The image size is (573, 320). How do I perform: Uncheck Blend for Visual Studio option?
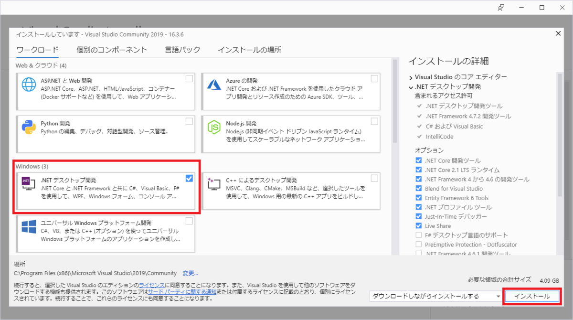pos(419,189)
